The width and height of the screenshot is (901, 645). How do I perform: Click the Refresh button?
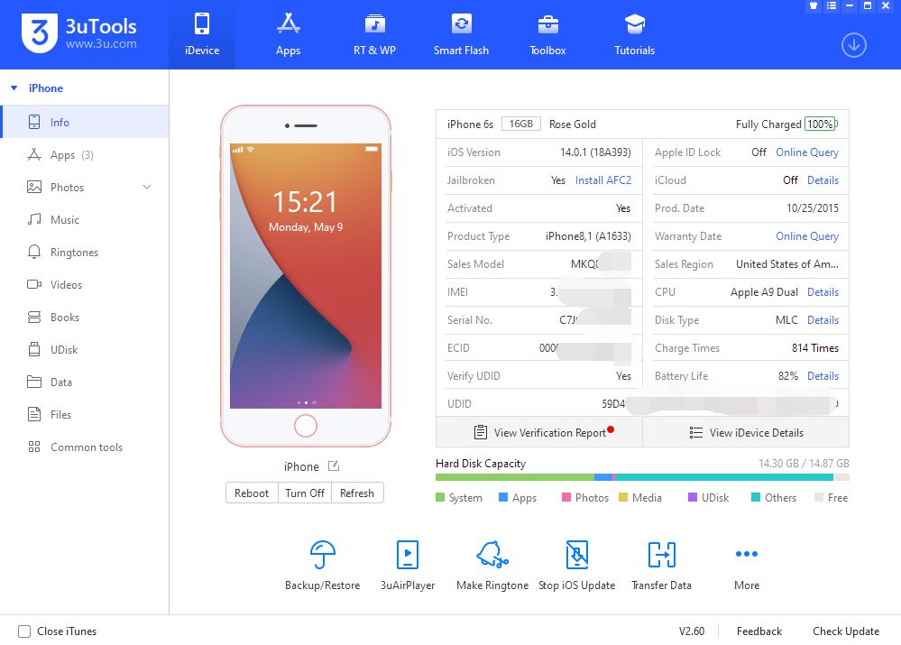click(x=357, y=493)
